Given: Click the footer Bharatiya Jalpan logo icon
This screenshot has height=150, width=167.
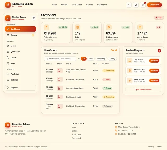Looking at the screenshot, I should [8, 125].
